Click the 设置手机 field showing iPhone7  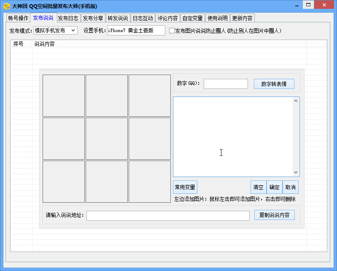pos(136,30)
